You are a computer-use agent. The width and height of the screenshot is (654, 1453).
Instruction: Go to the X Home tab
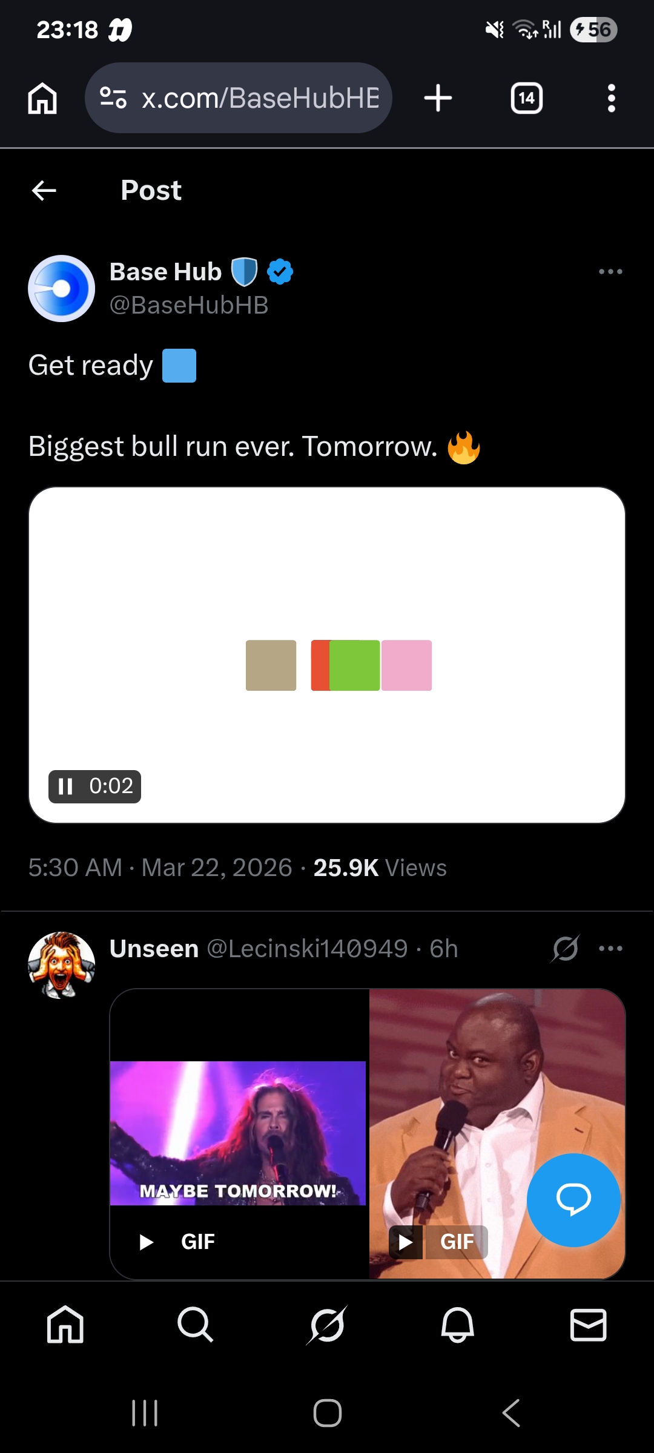[x=65, y=1325]
